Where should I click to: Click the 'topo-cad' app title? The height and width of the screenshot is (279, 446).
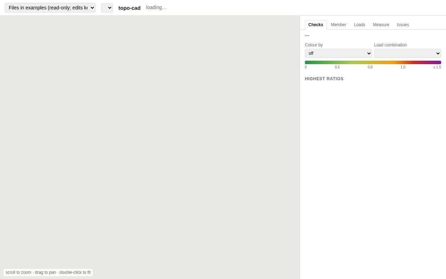129,8
